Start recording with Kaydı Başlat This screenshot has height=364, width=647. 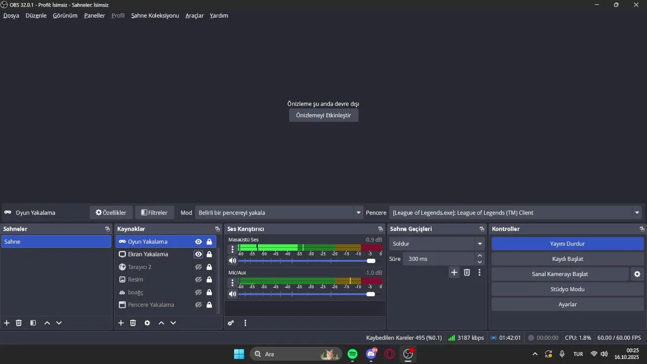pyautogui.click(x=568, y=259)
